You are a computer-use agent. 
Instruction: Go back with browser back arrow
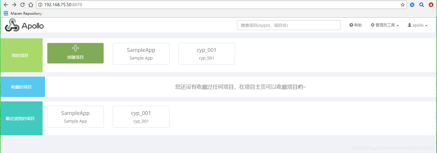(x=6, y=5)
